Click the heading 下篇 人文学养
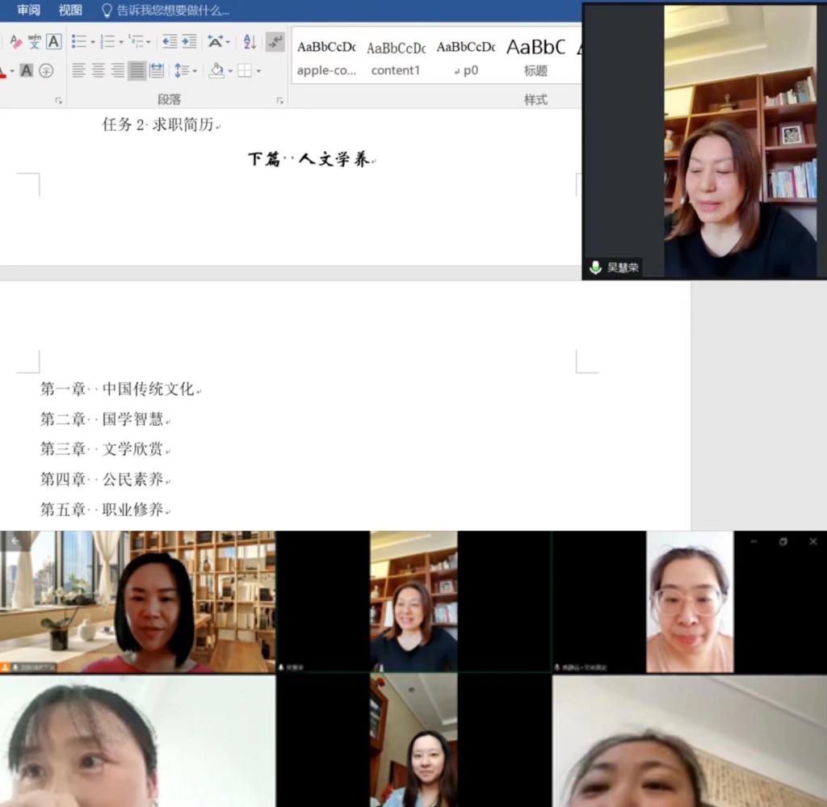This screenshot has width=827, height=807. pos(311,159)
